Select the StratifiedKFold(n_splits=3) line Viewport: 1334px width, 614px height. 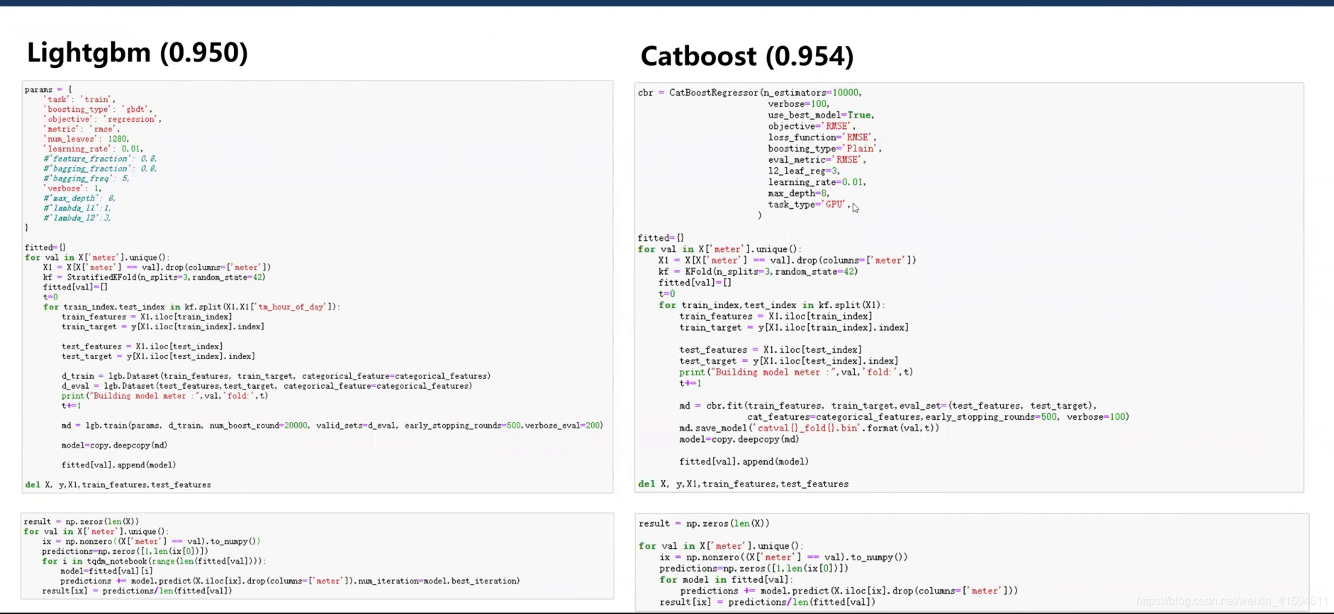[154, 278]
